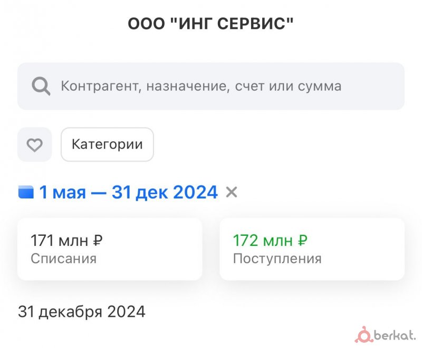Select the Поступления label text

(x=277, y=258)
